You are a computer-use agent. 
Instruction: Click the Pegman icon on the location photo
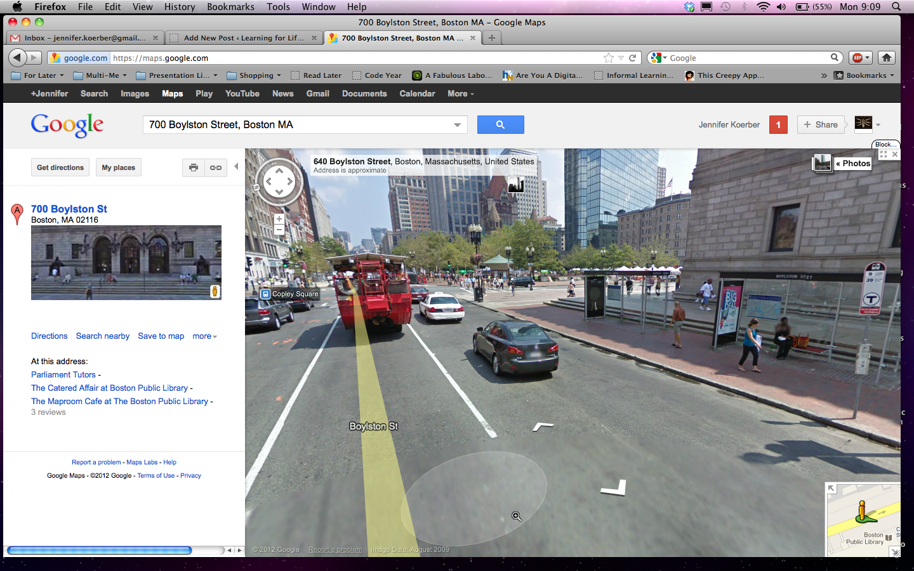tap(215, 291)
